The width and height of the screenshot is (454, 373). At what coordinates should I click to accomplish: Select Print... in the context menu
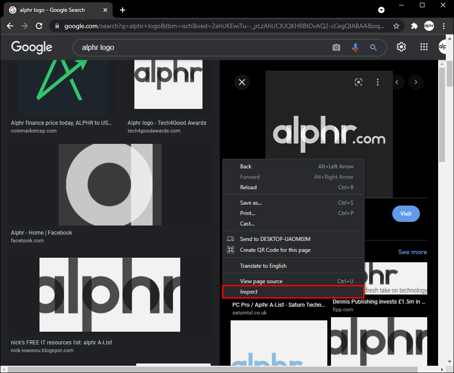point(293,213)
